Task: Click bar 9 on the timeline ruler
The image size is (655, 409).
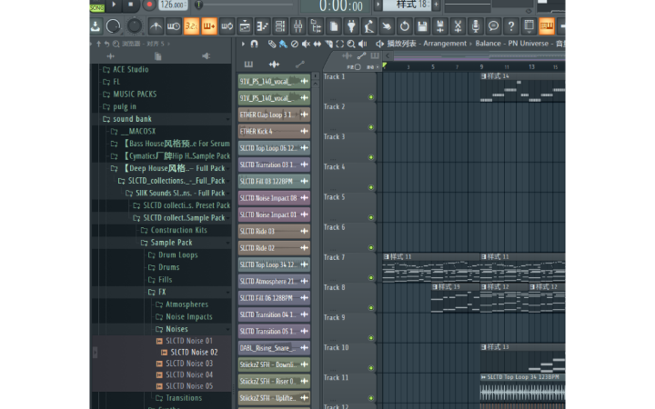Action: pos(481,66)
